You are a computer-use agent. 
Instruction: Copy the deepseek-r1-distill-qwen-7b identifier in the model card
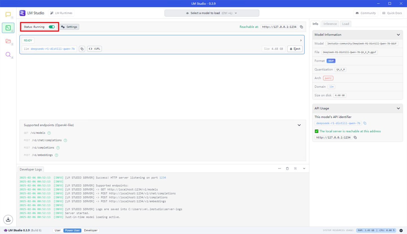pyautogui.click(x=82, y=49)
